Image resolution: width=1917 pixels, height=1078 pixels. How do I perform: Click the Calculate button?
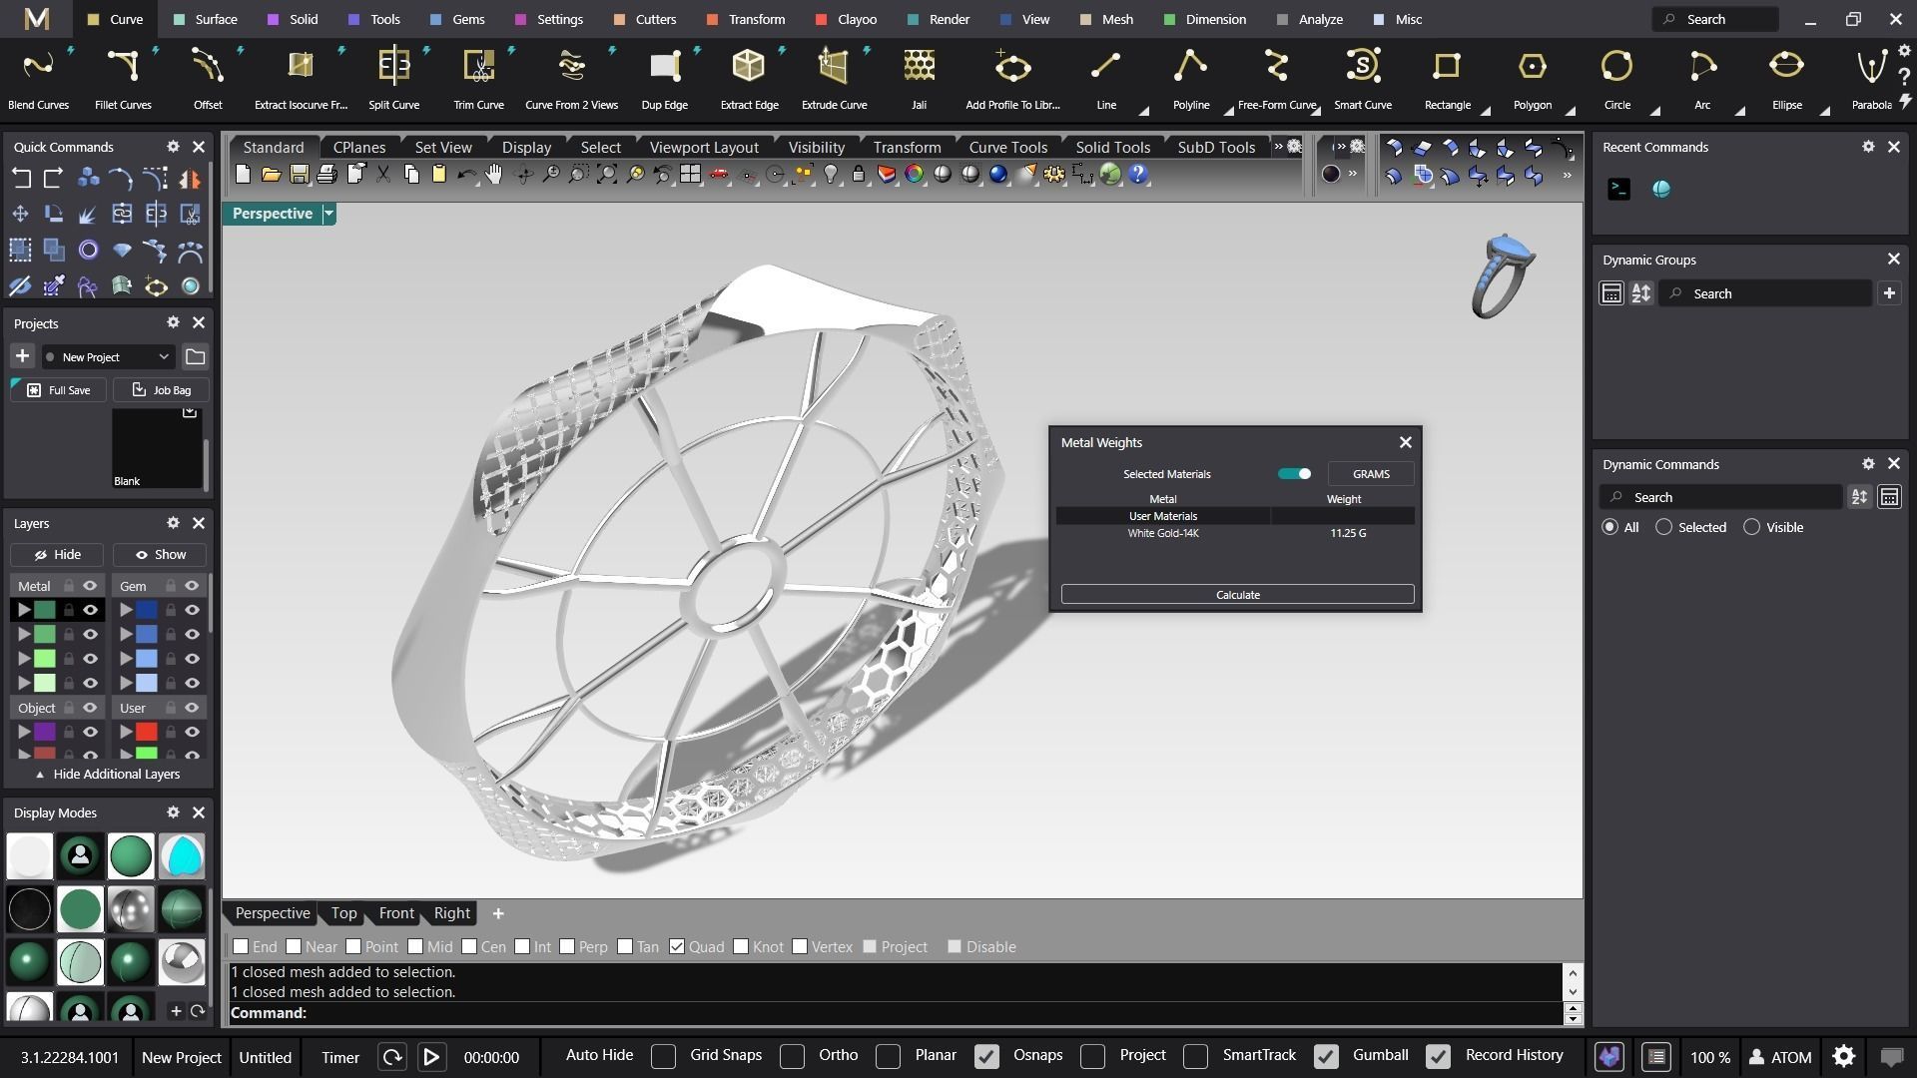1237,595
